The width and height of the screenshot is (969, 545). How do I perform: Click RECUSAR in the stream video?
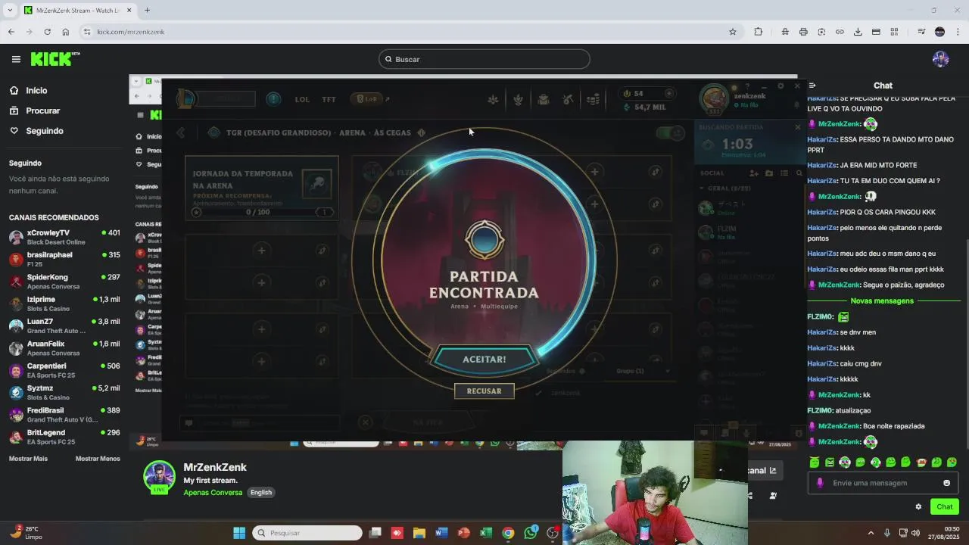[484, 391]
